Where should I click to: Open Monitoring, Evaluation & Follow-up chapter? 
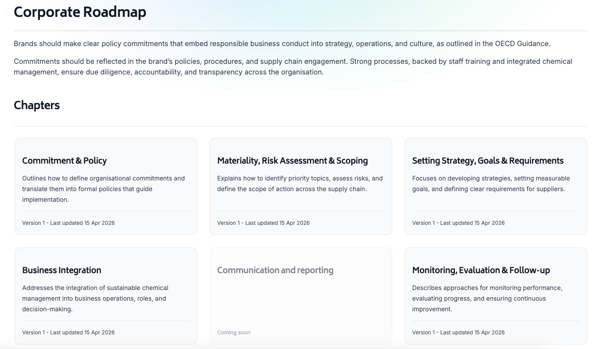(481, 270)
